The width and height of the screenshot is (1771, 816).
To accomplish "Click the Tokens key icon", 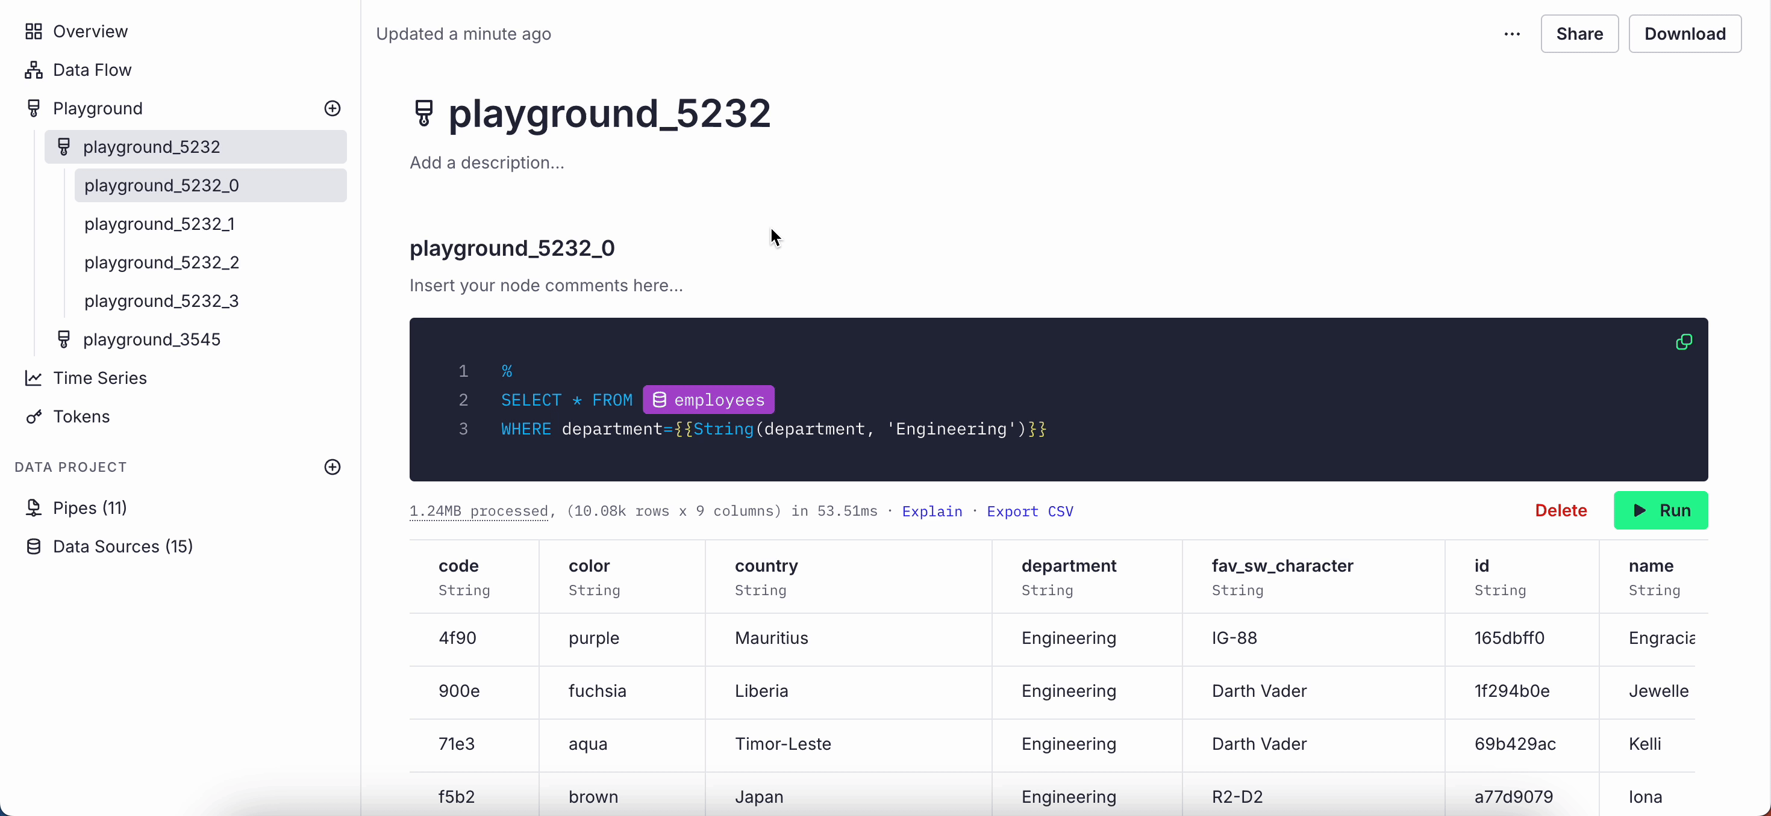I will click(x=33, y=417).
